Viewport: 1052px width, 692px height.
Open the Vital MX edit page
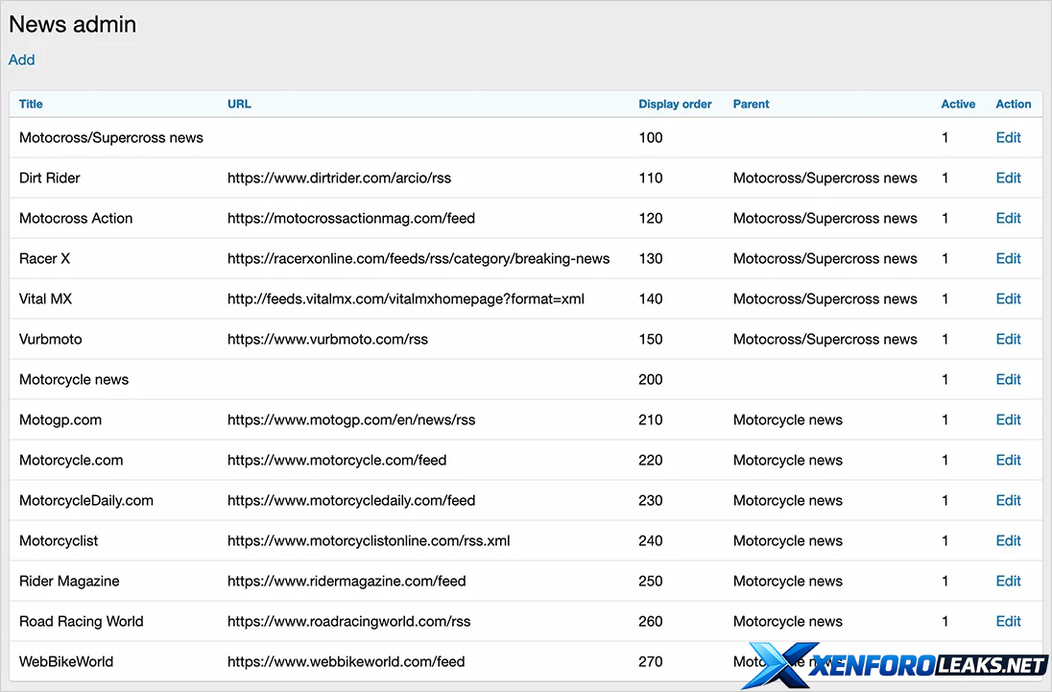[x=1008, y=298]
